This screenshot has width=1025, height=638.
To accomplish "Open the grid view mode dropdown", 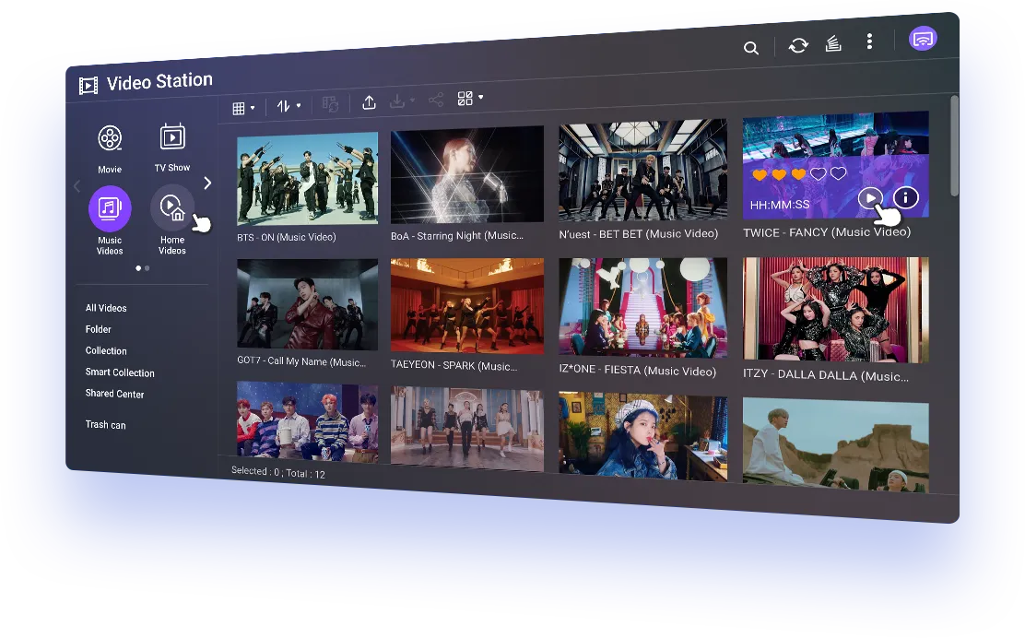I will point(243,108).
